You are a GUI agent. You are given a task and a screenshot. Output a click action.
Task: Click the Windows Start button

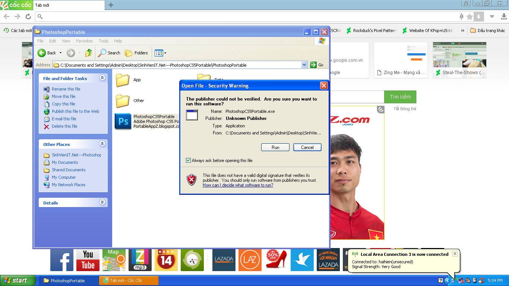coord(18,280)
